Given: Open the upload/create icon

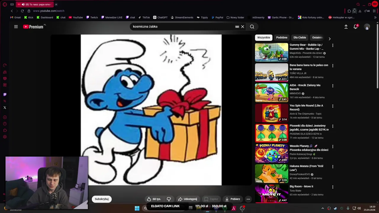Looking at the screenshot, I should 346,27.
